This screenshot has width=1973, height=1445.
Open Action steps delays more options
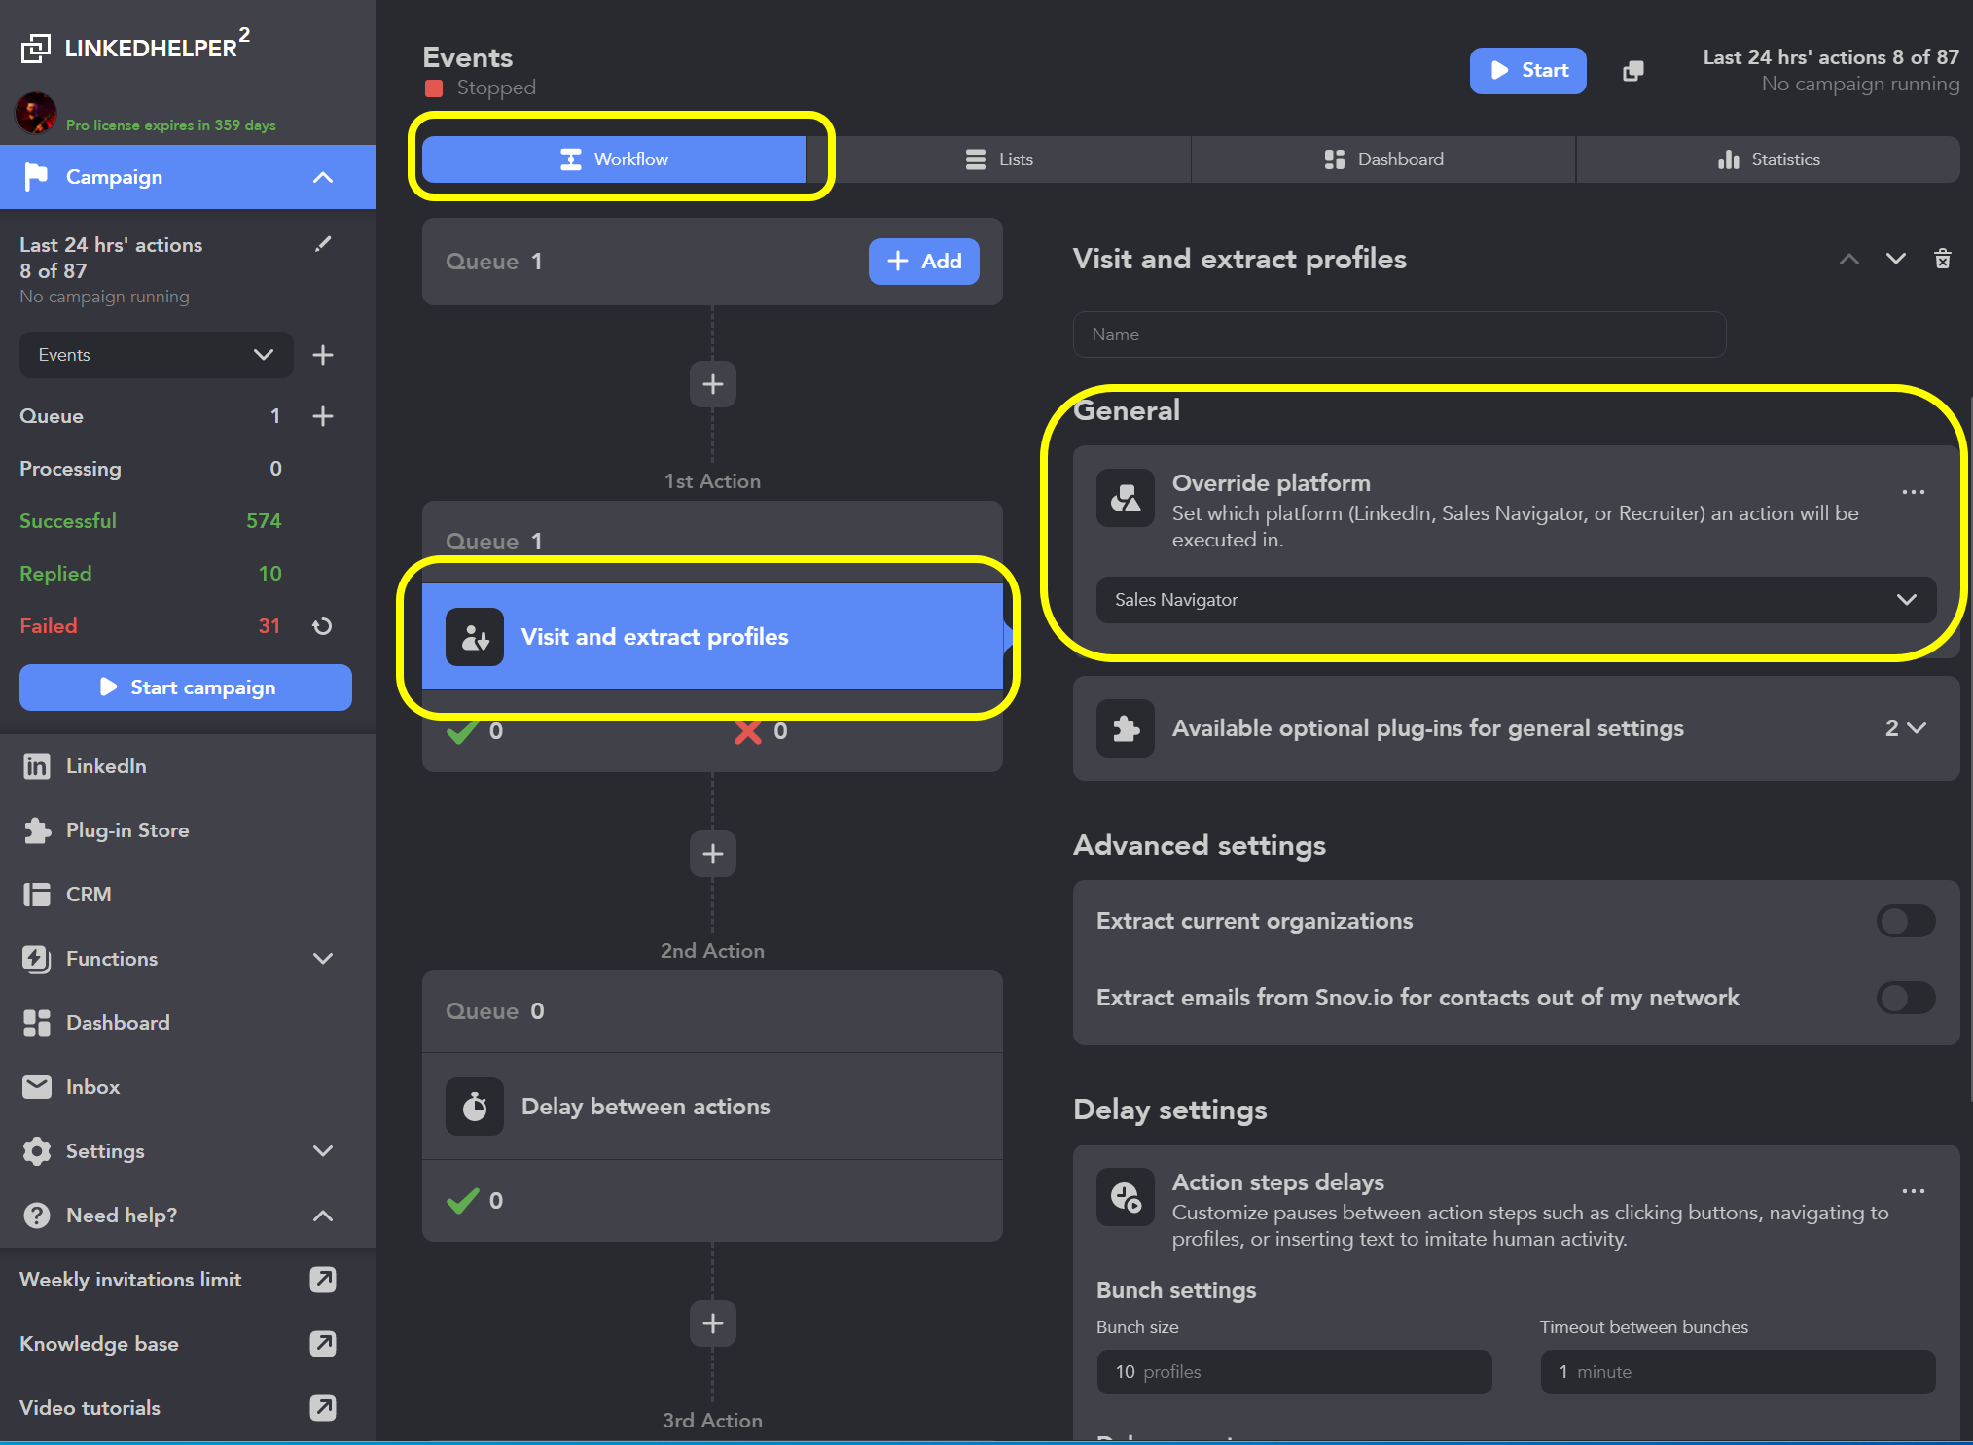point(1914,1191)
